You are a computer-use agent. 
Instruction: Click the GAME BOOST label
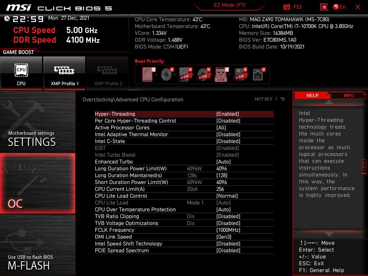(x=18, y=52)
